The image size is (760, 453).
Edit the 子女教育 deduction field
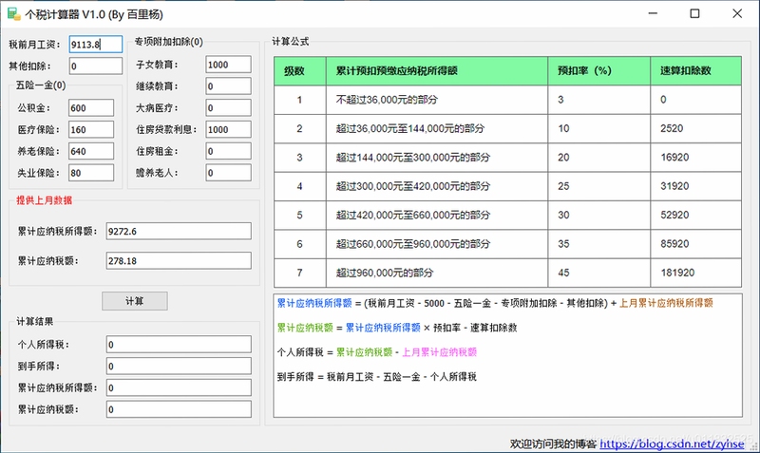(228, 65)
